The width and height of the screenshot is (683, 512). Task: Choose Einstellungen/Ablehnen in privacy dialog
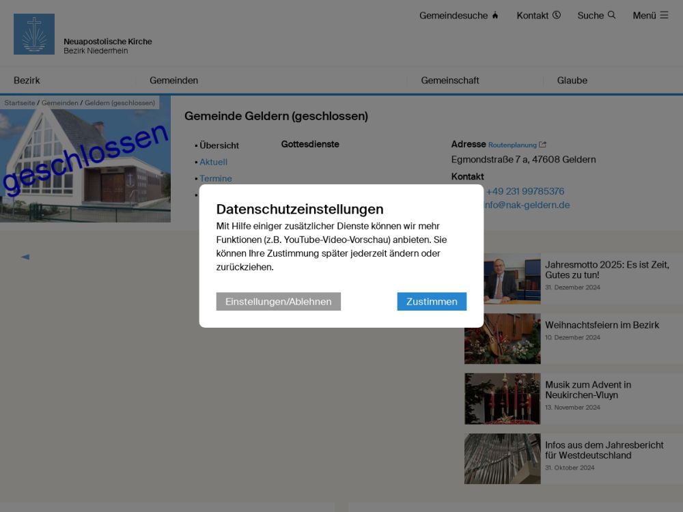pyautogui.click(x=278, y=301)
